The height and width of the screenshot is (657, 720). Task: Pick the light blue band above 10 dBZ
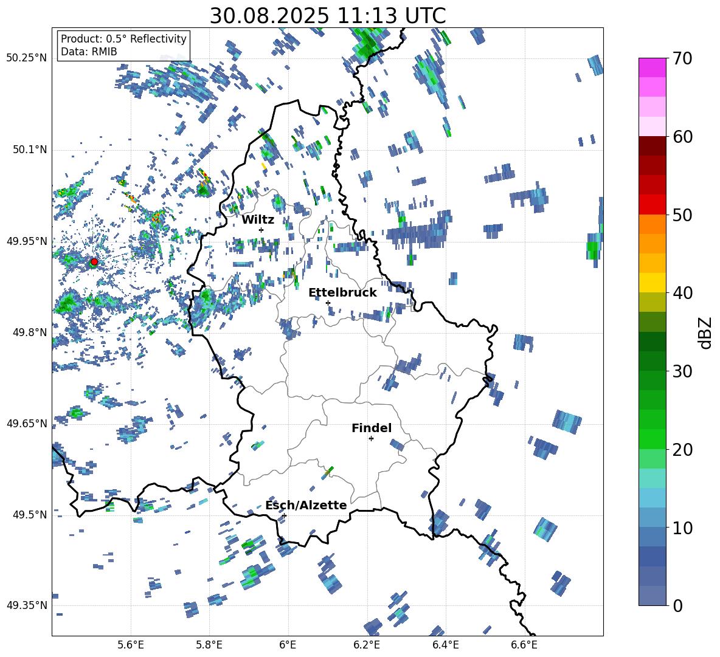pyautogui.click(x=652, y=498)
